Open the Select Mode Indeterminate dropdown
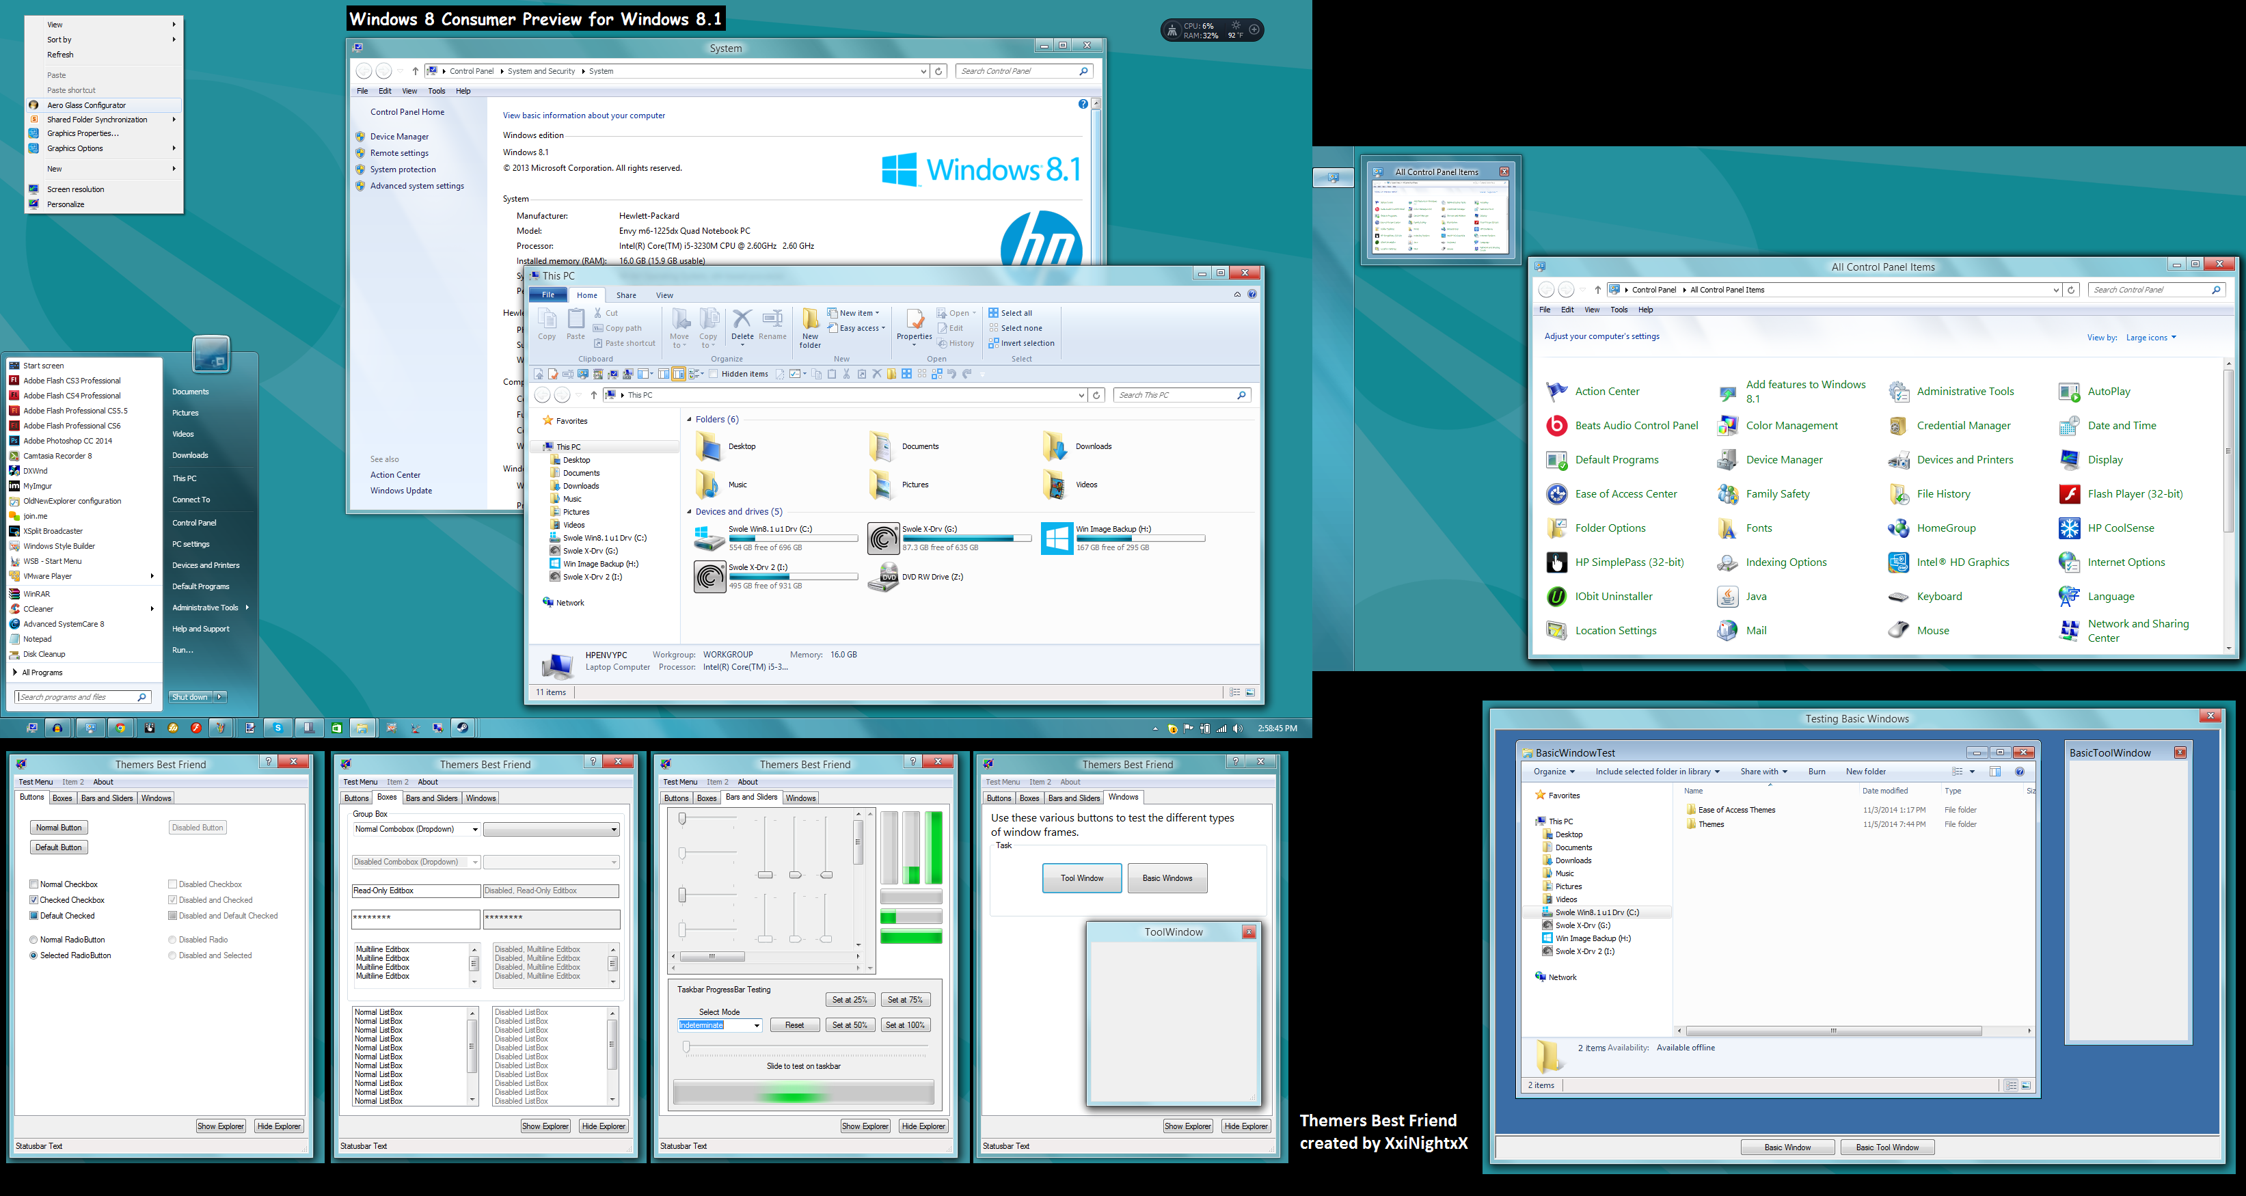Screen dimensions: 2246x1196 (720, 1025)
